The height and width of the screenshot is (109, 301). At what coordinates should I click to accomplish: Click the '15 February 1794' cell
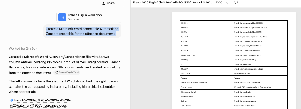(x=206, y=55)
